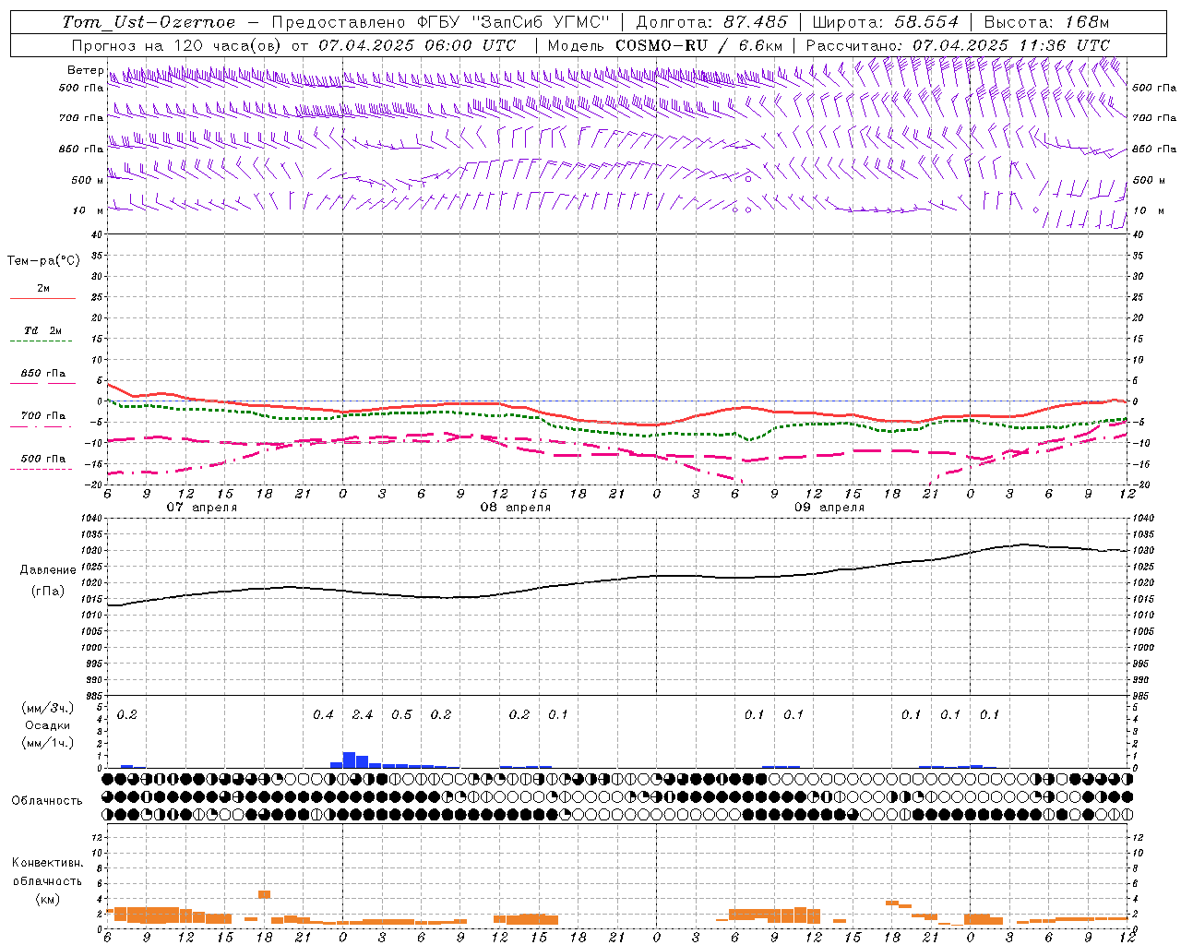Click the forecast text Прогноз на 120 часа(ов)
The width and height of the screenshot is (1181, 945).
[x=176, y=45]
